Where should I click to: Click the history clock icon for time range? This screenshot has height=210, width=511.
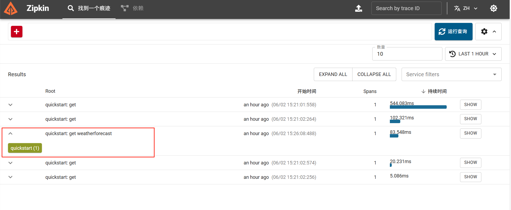coord(452,54)
